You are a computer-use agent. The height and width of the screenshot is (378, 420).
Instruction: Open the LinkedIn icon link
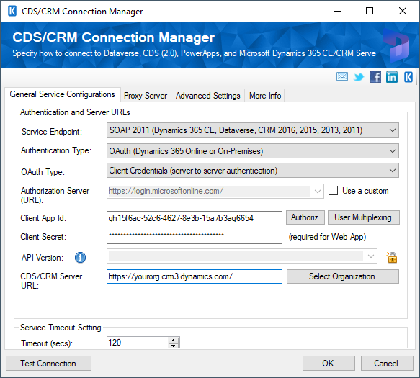392,77
